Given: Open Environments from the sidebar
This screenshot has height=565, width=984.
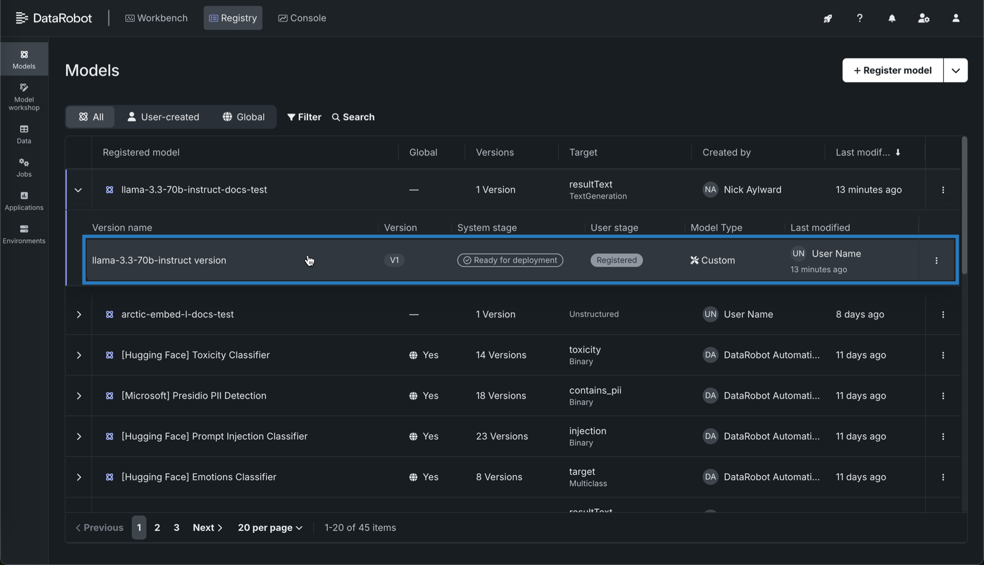Looking at the screenshot, I should tap(24, 235).
